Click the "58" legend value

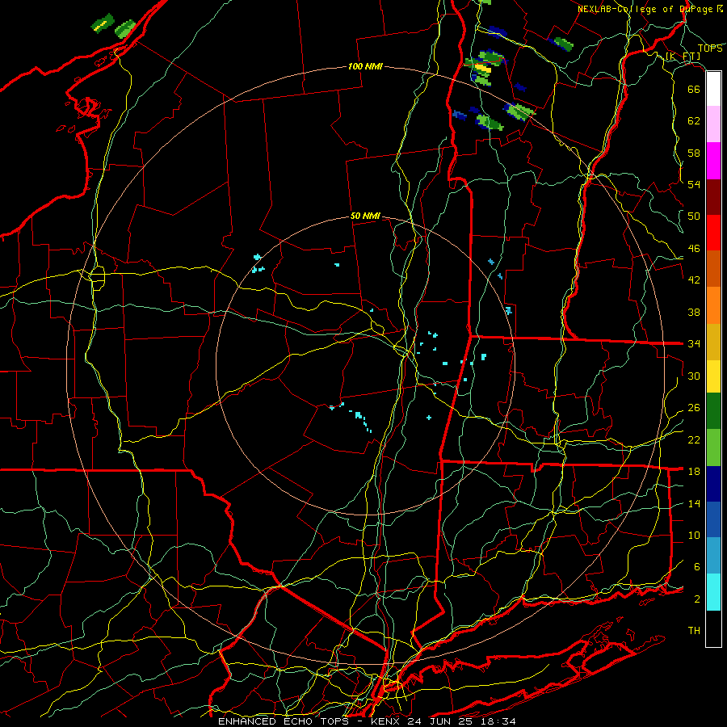click(694, 153)
